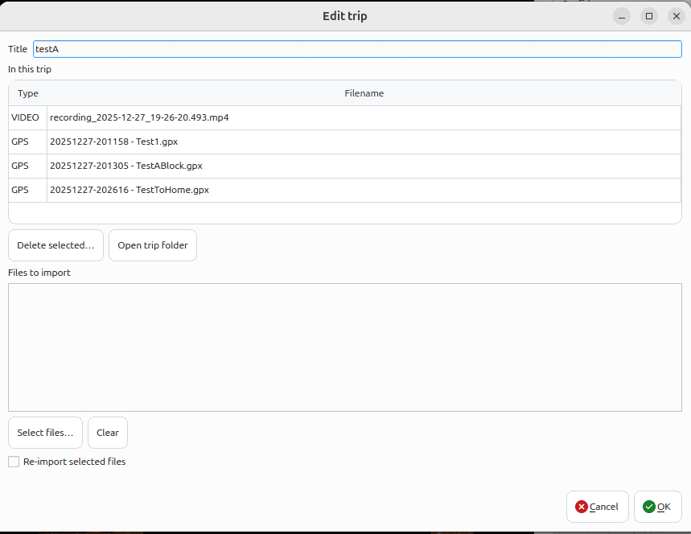Click inside the empty Files to import list
691x534 pixels.
click(x=344, y=347)
